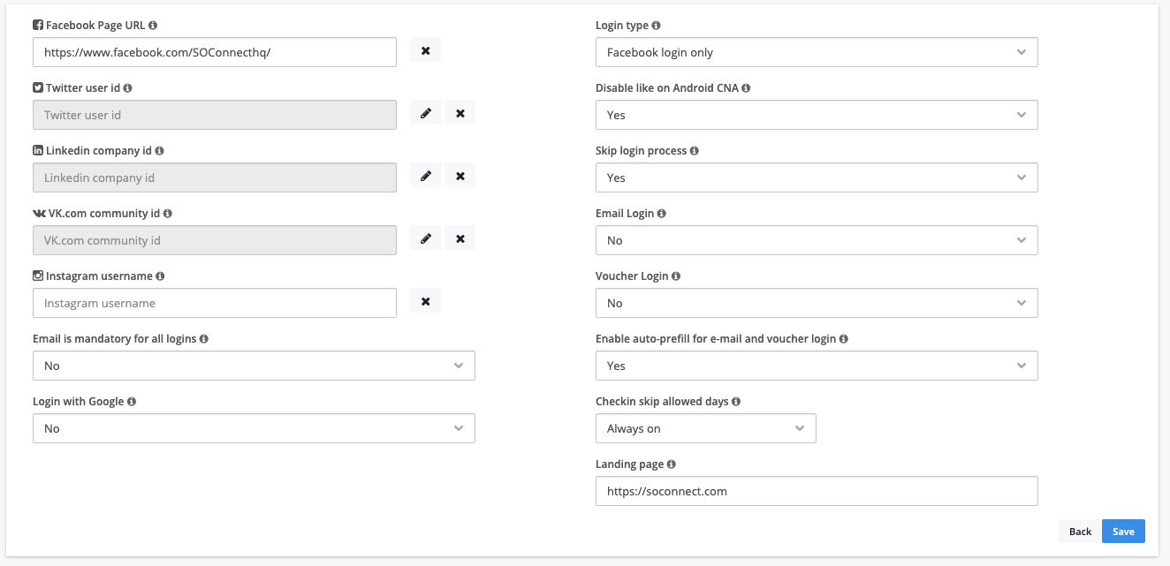
Task: Click the Save button
Action: pos(1123,532)
